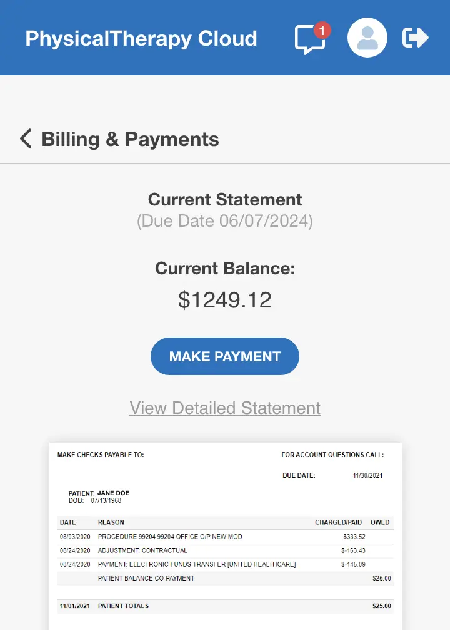This screenshot has width=450, height=630.
Task: Open View Detailed Statement
Action: [224, 408]
